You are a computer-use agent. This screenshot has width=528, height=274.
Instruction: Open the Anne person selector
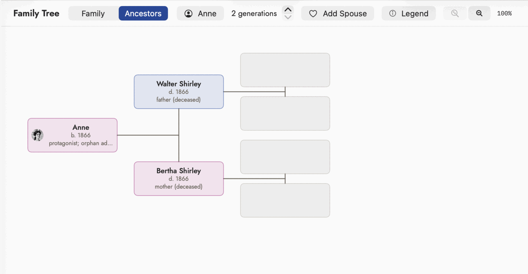click(200, 14)
